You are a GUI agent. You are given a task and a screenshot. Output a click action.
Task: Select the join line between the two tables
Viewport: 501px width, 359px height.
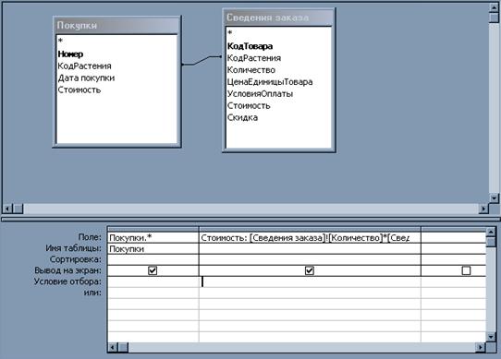click(x=202, y=61)
